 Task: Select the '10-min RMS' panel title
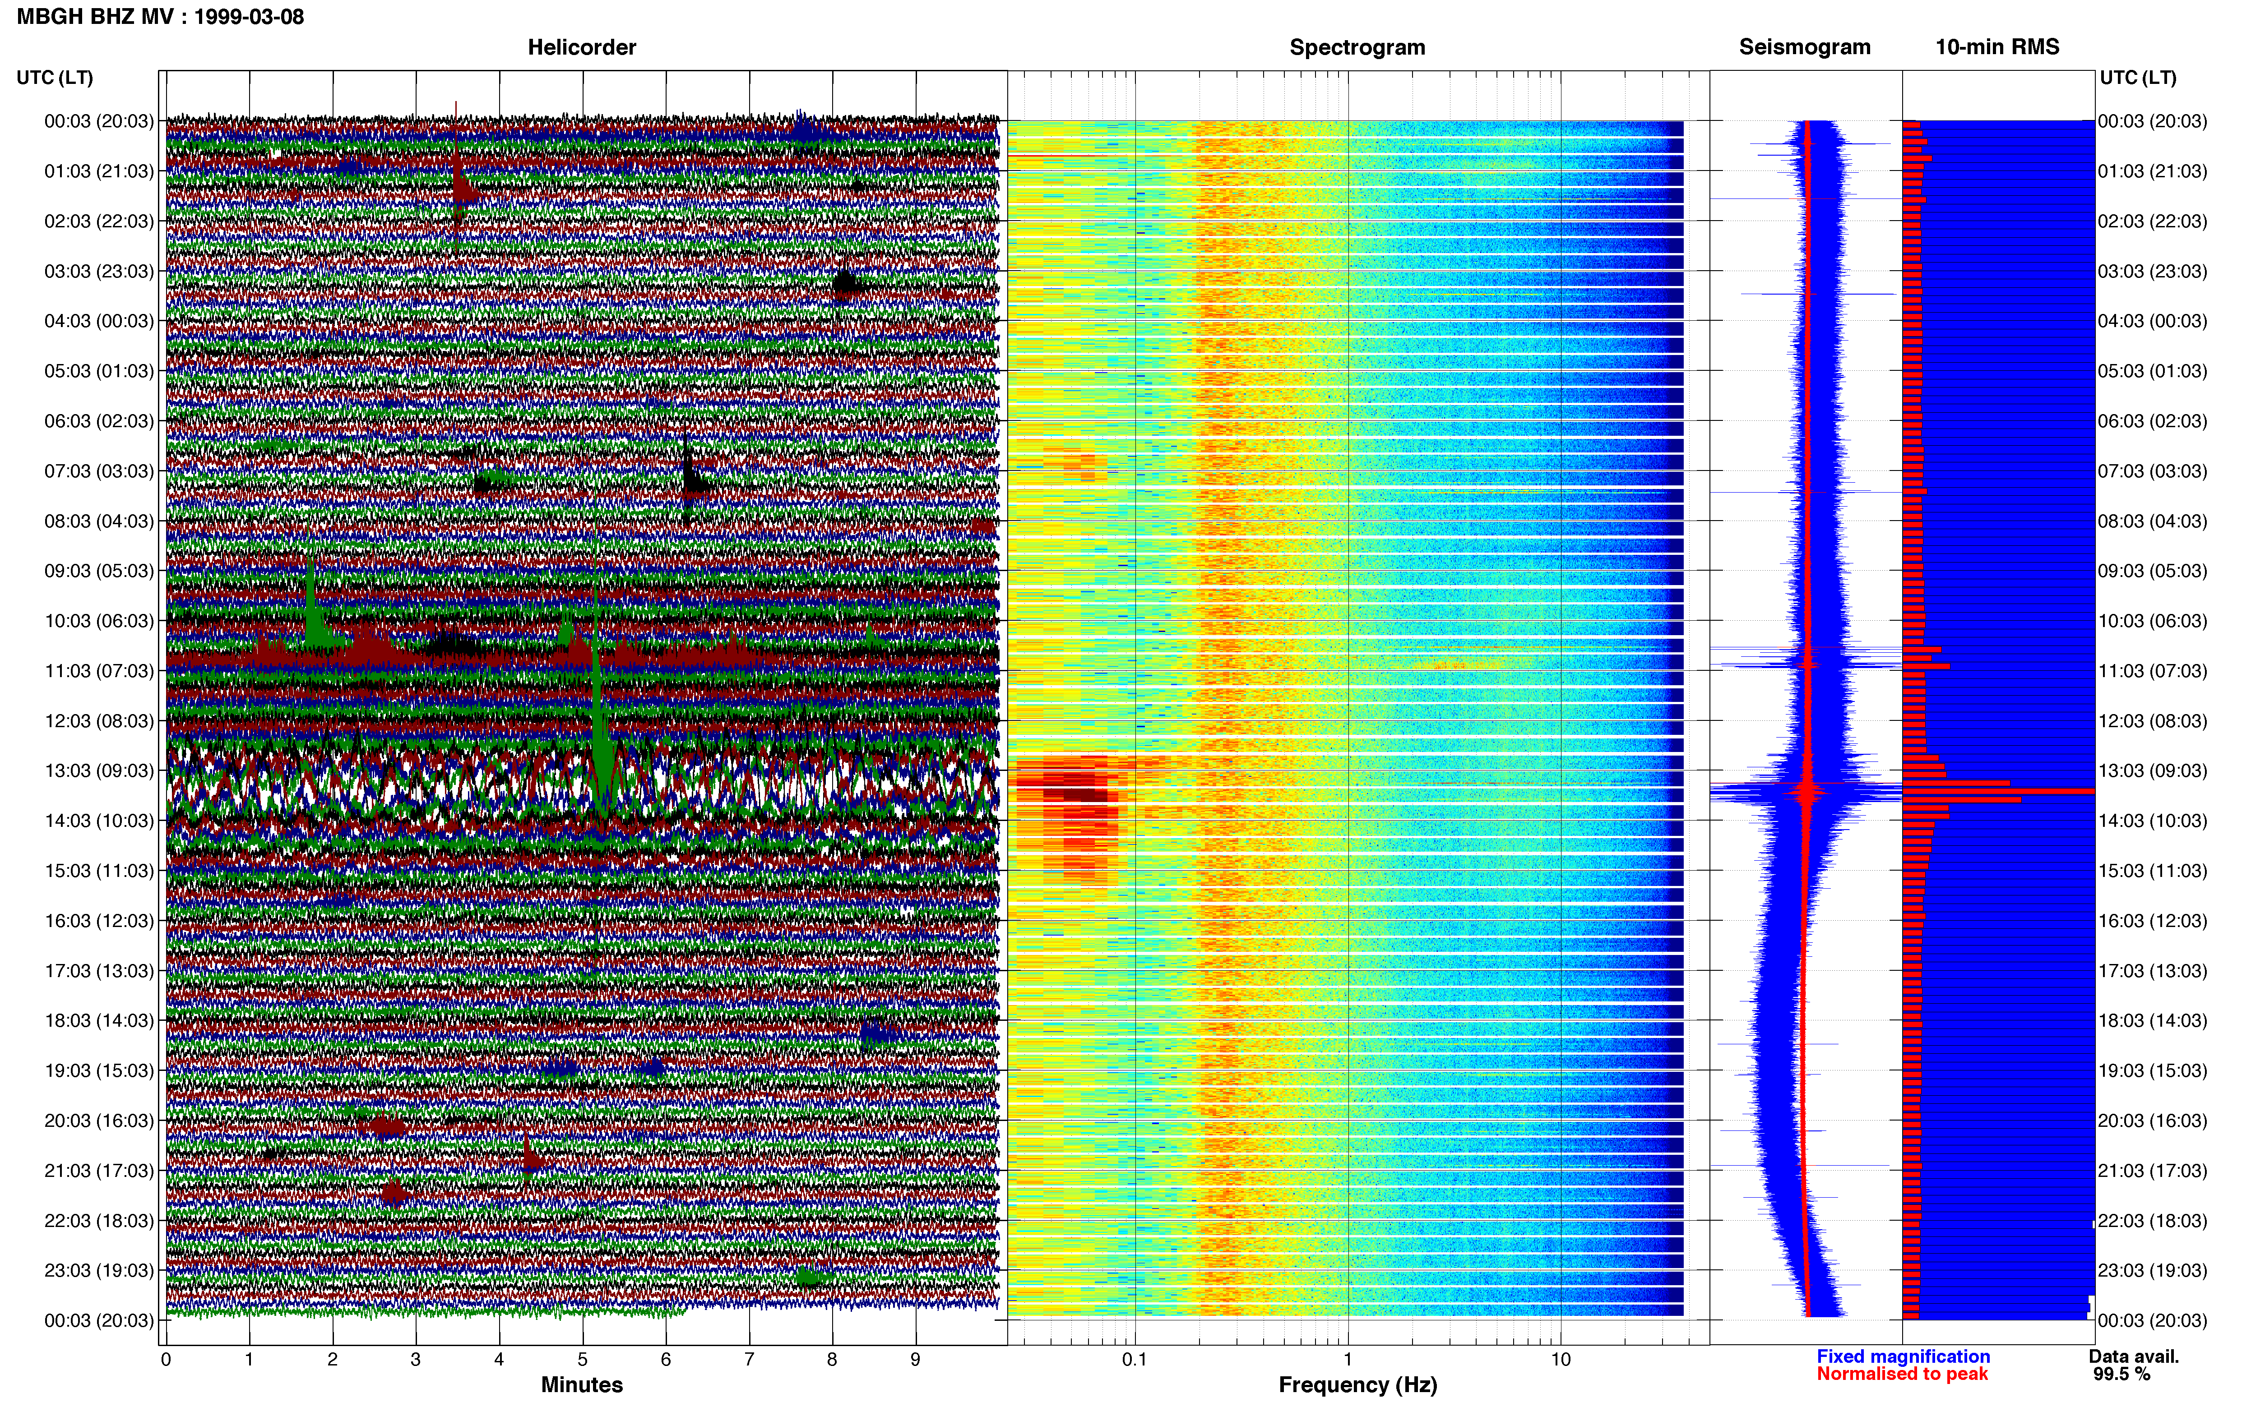pyautogui.click(x=1997, y=47)
